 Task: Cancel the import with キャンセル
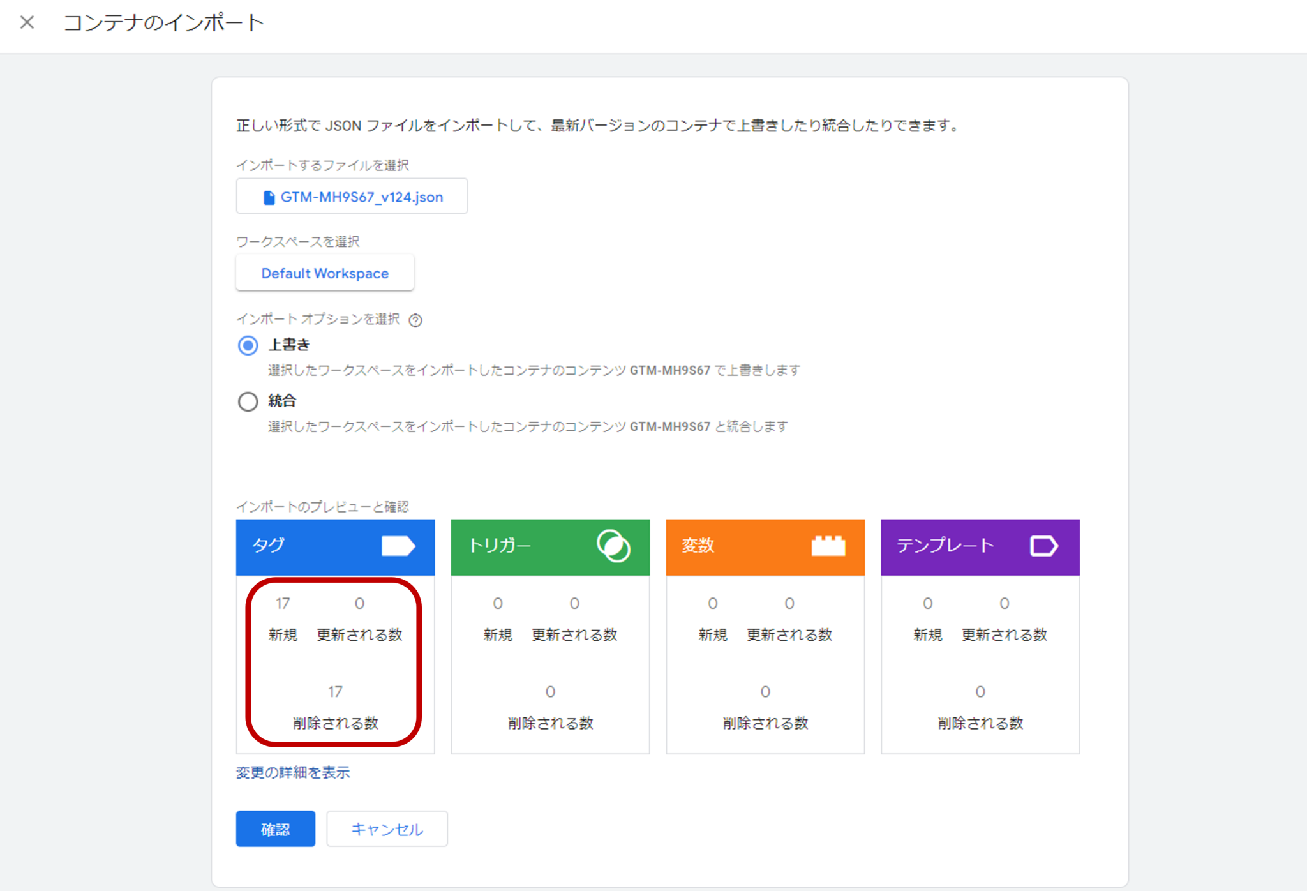click(x=386, y=828)
